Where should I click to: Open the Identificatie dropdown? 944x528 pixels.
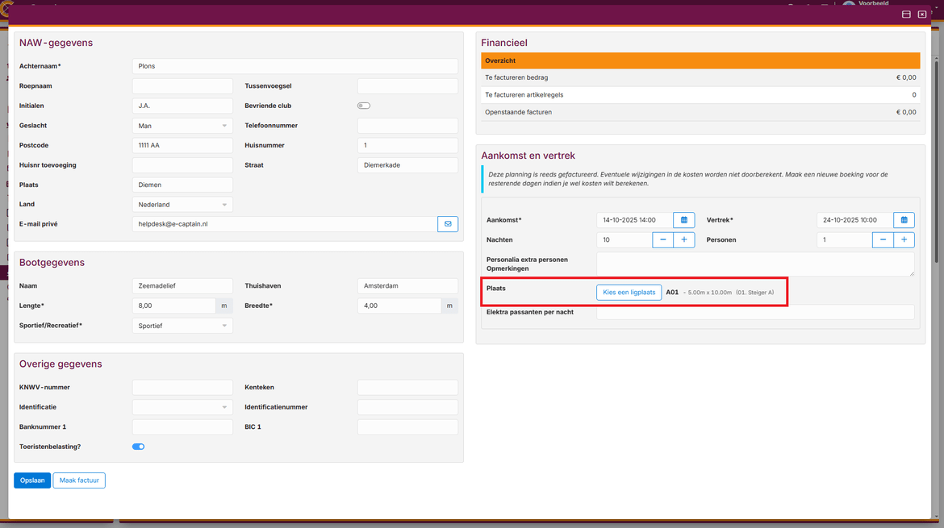point(182,407)
